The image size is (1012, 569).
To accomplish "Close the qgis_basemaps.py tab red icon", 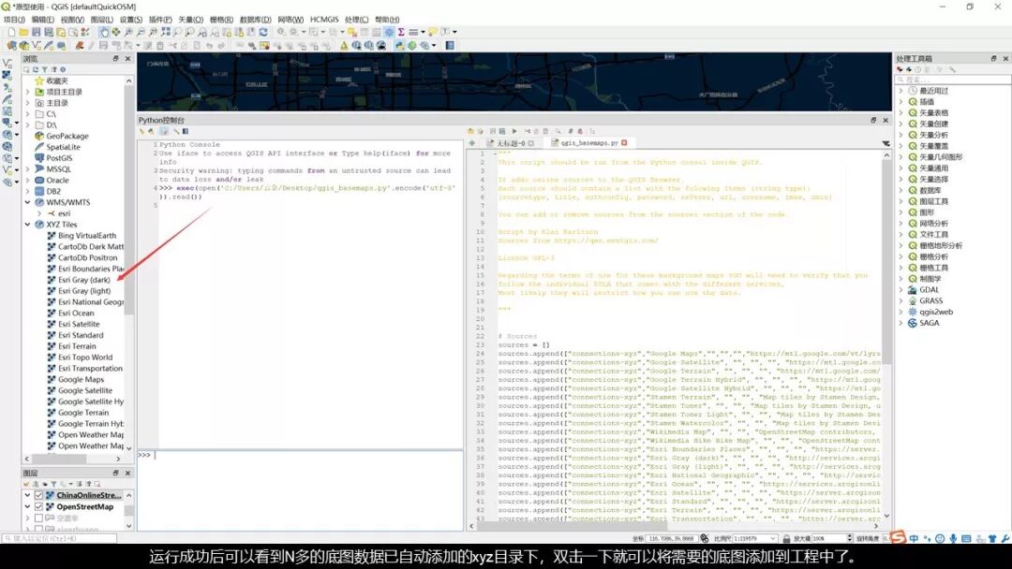I will (x=624, y=143).
